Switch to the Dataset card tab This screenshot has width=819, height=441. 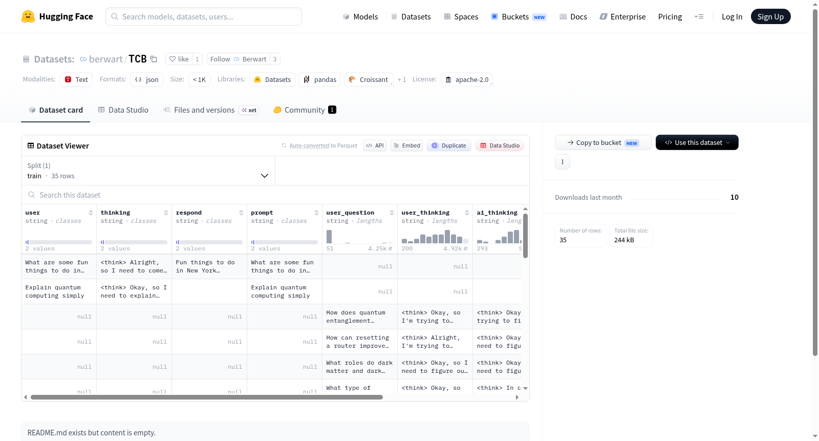(55, 110)
